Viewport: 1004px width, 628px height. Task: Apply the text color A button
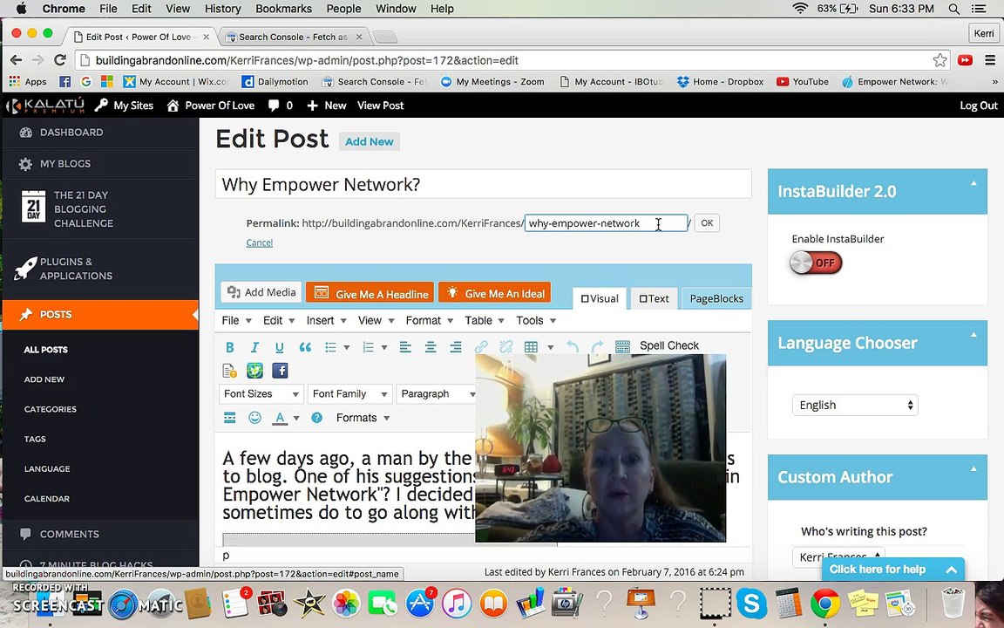[280, 418]
